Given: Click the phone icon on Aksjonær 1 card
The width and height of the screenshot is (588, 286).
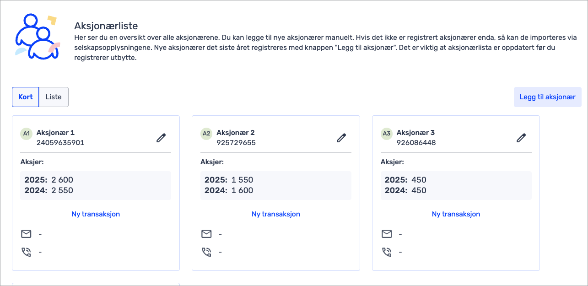Looking at the screenshot, I should click(x=27, y=252).
